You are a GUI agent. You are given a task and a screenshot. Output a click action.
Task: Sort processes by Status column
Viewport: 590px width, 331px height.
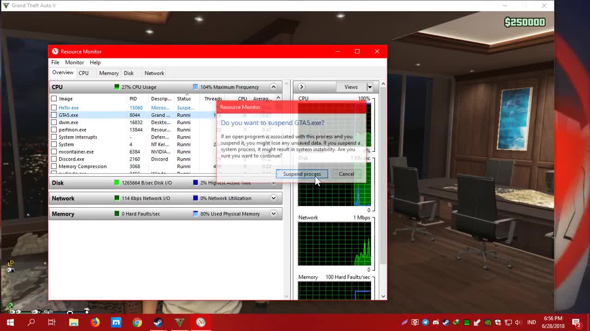tap(183, 99)
